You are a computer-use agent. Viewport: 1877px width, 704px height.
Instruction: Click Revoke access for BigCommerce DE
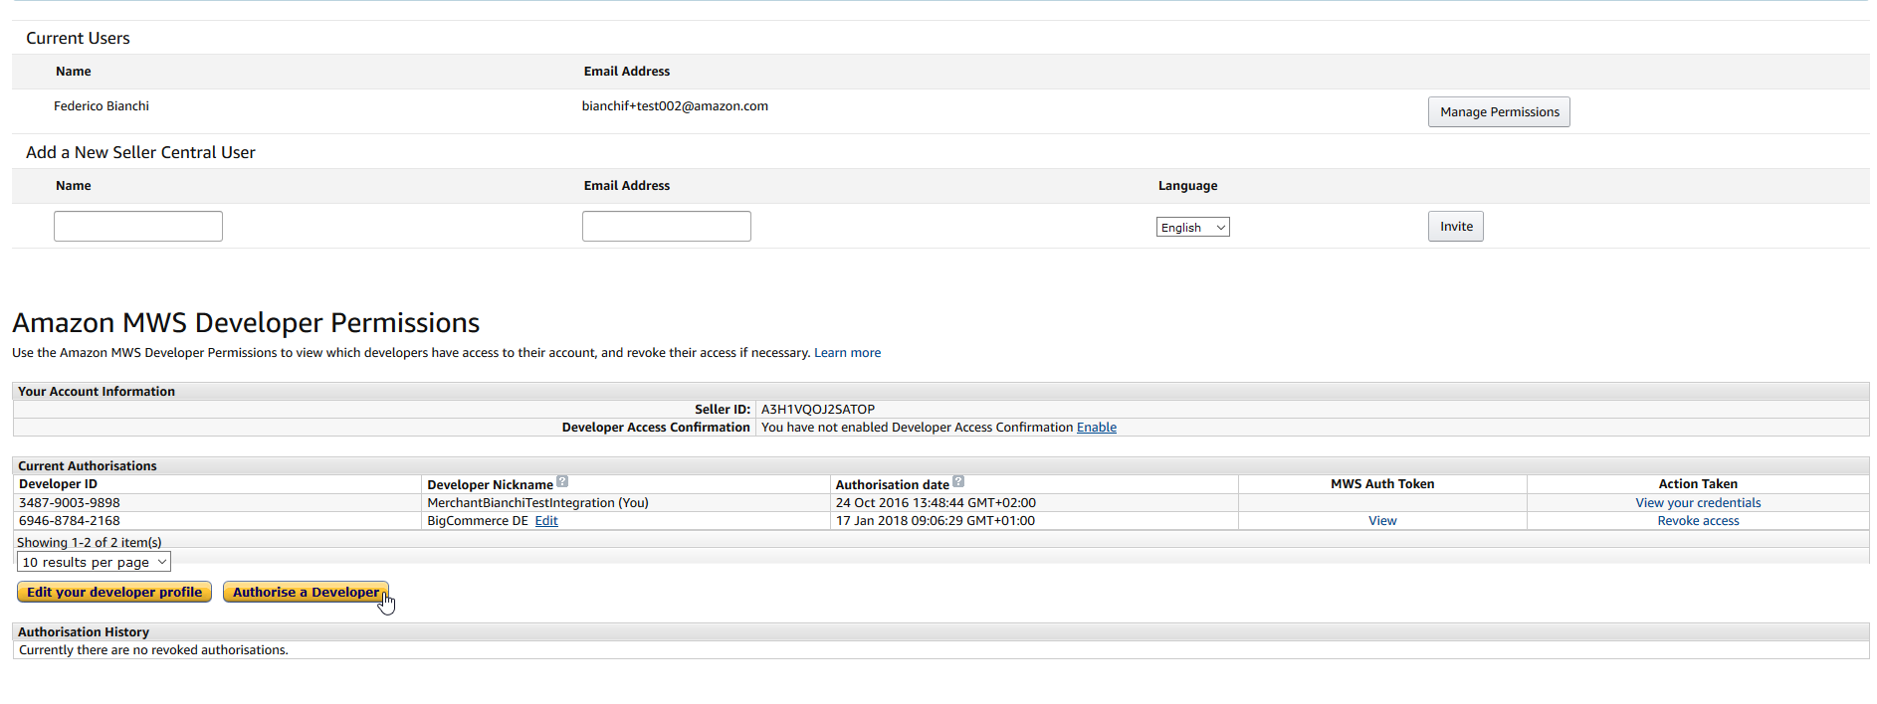coord(1698,521)
